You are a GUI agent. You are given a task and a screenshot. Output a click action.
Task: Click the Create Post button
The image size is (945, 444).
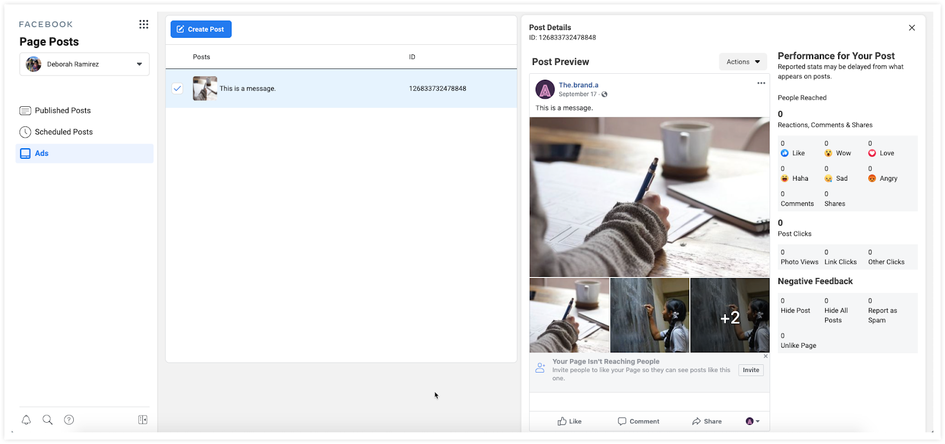coord(201,29)
